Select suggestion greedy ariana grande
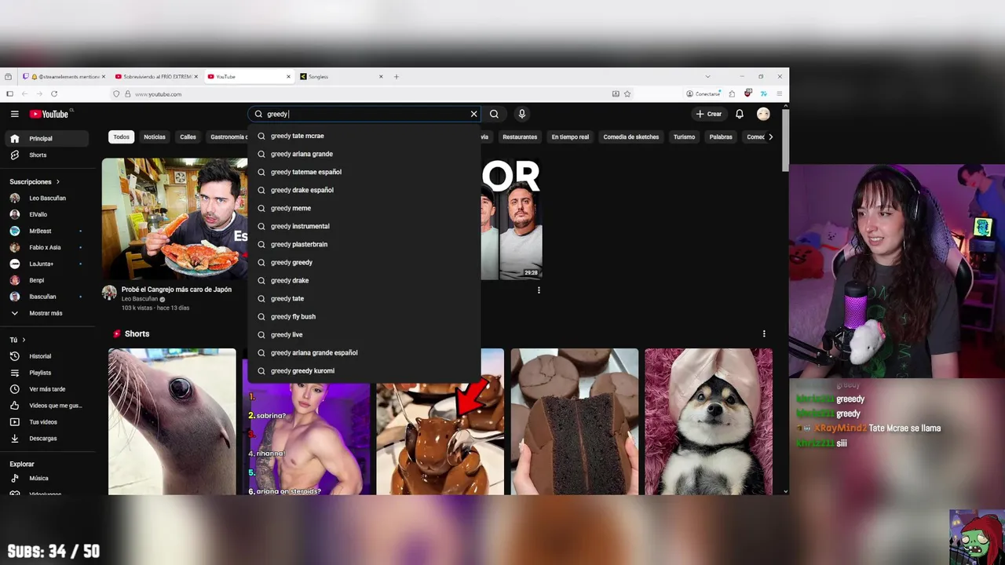The width and height of the screenshot is (1005, 565). 364,154
